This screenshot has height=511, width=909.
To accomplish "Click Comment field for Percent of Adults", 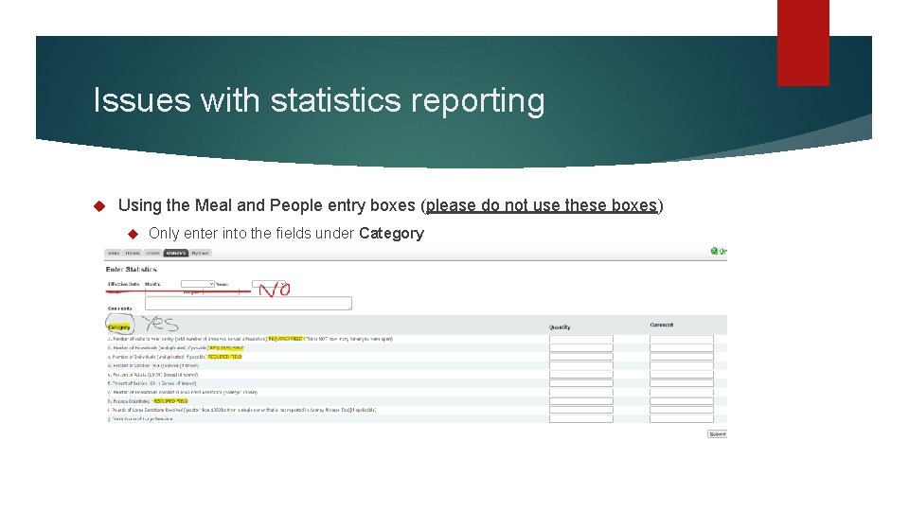I will (x=681, y=375).
